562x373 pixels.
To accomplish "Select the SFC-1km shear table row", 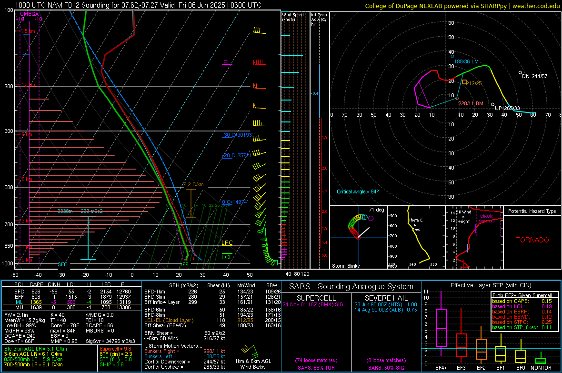I will point(212,292).
